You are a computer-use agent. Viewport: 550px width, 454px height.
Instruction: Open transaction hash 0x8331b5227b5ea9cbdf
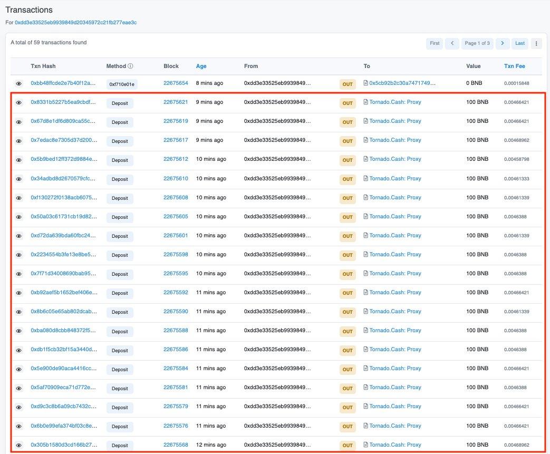point(63,102)
